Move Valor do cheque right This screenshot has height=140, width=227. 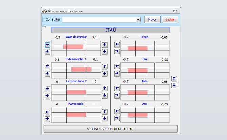coord(47,52)
